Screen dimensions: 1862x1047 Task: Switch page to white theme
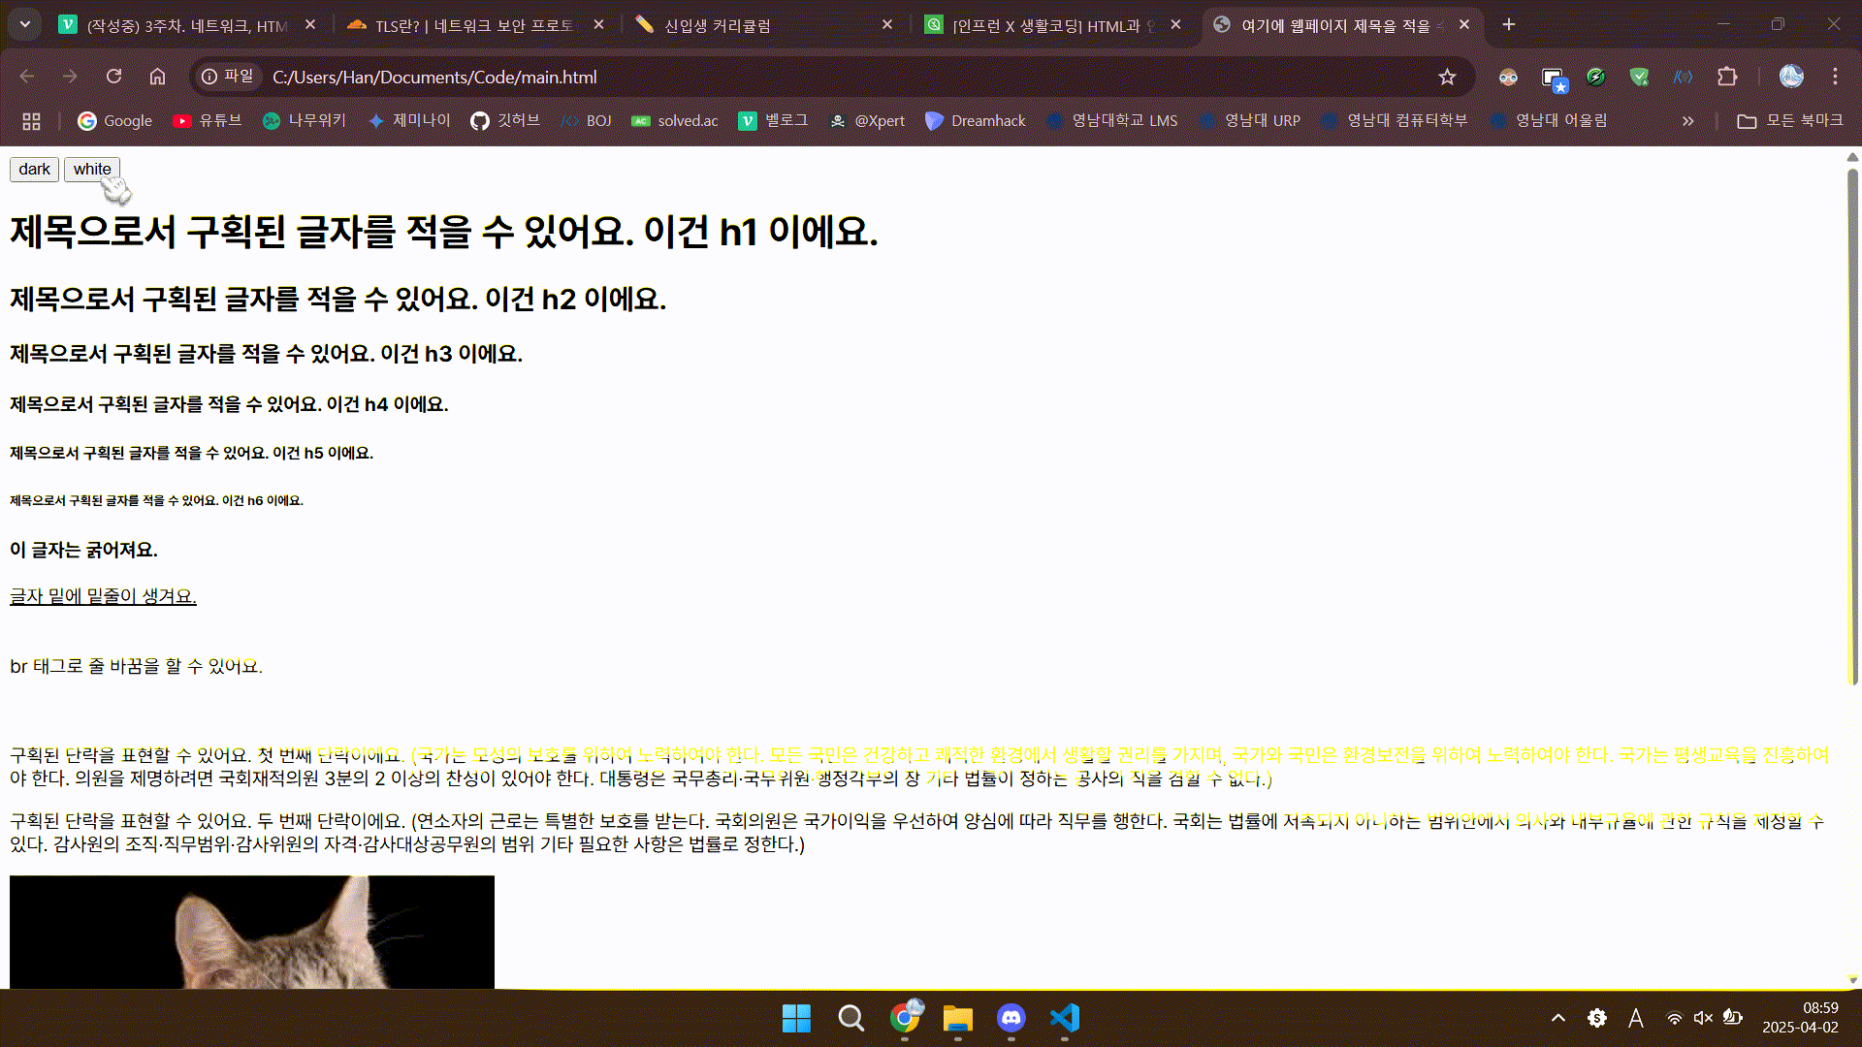(92, 170)
